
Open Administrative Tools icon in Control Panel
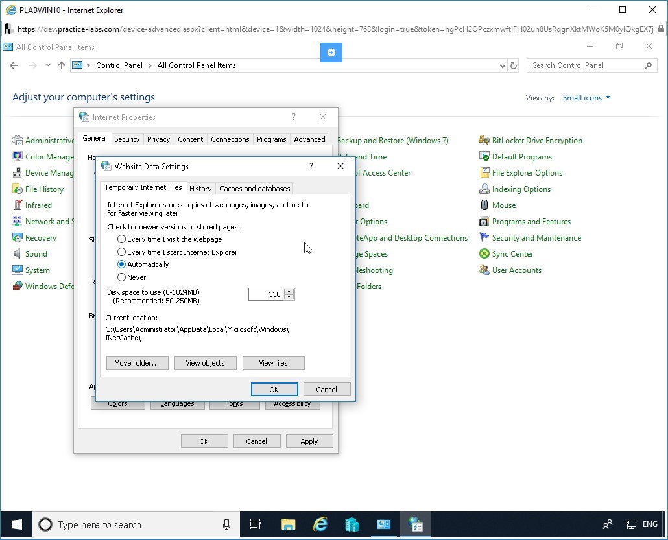pos(18,140)
